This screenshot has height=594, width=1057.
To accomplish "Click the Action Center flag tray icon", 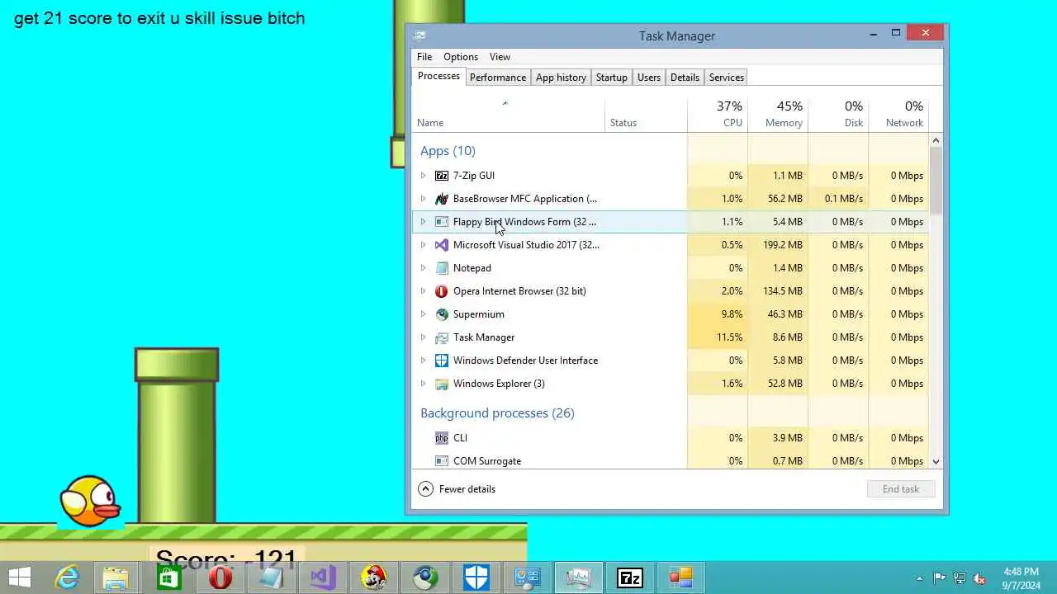I will click(x=939, y=578).
